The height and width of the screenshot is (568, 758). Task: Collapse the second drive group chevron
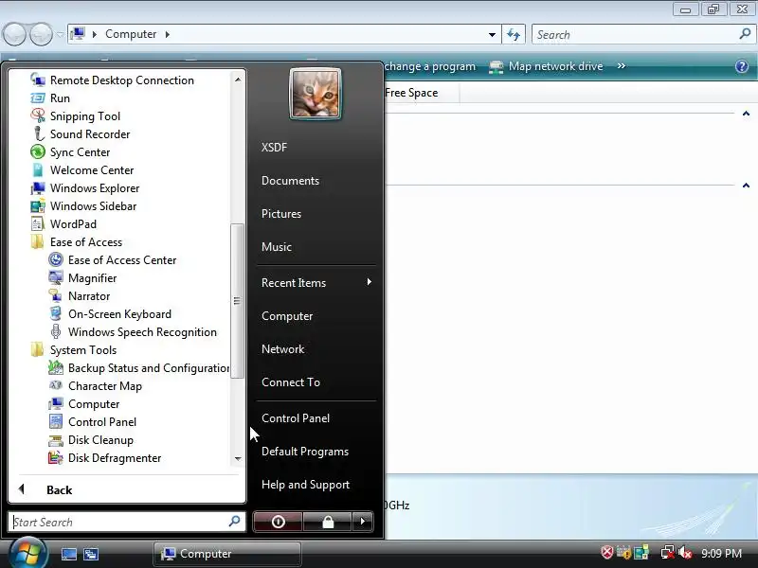pyautogui.click(x=746, y=186)
